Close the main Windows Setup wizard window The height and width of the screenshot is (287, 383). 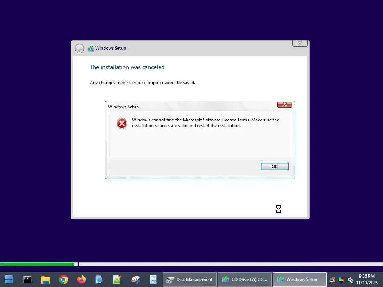[300, 43]
